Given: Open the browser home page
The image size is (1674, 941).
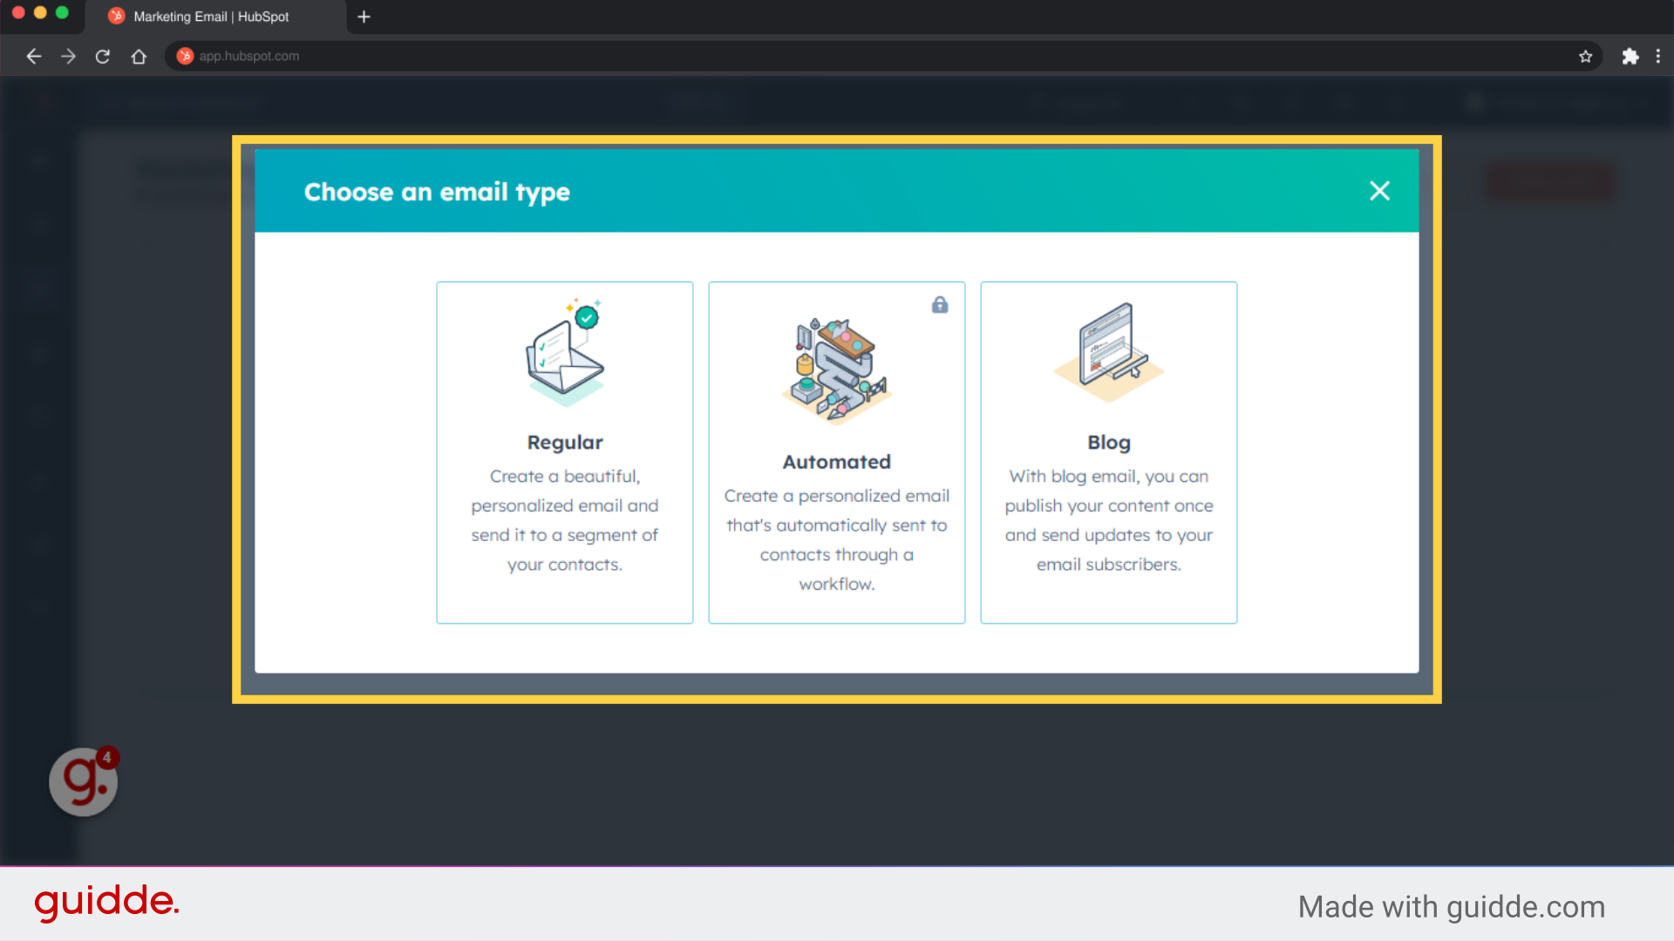Looking at the screenshot, I should coord(139,57).
